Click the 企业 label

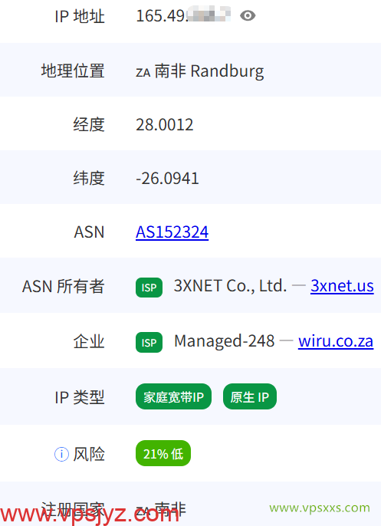point(89,341)
